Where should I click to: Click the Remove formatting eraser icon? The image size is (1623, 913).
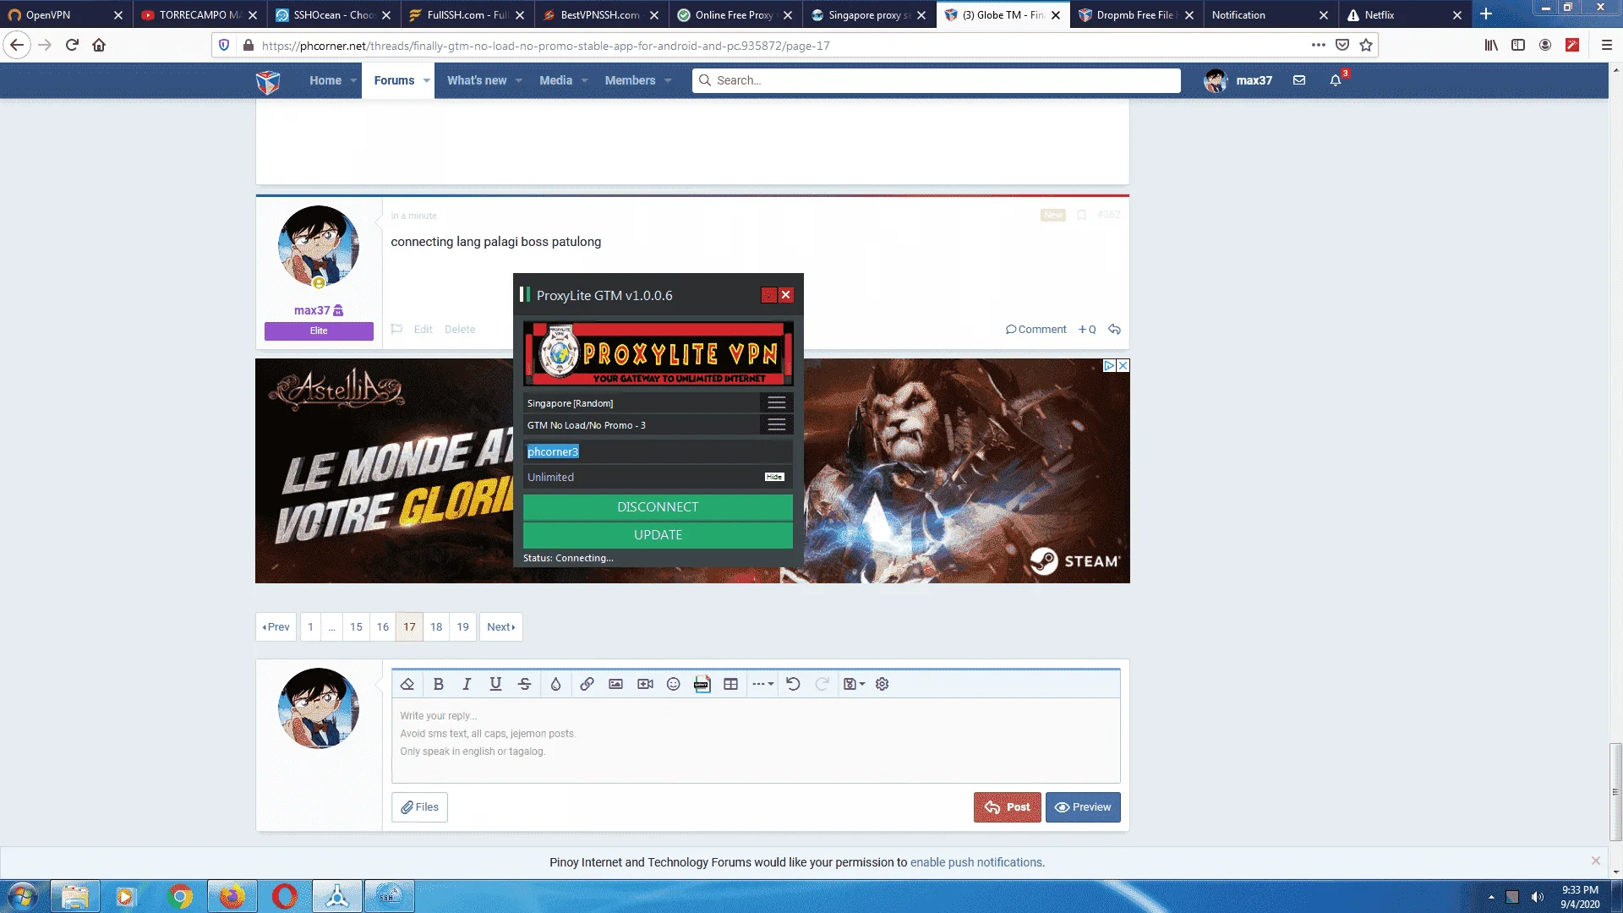tap(407, 684)
